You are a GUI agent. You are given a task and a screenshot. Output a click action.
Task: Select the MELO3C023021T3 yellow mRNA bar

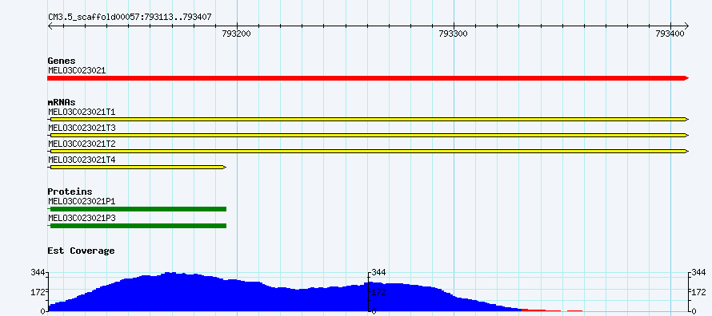tap(368, 136)
